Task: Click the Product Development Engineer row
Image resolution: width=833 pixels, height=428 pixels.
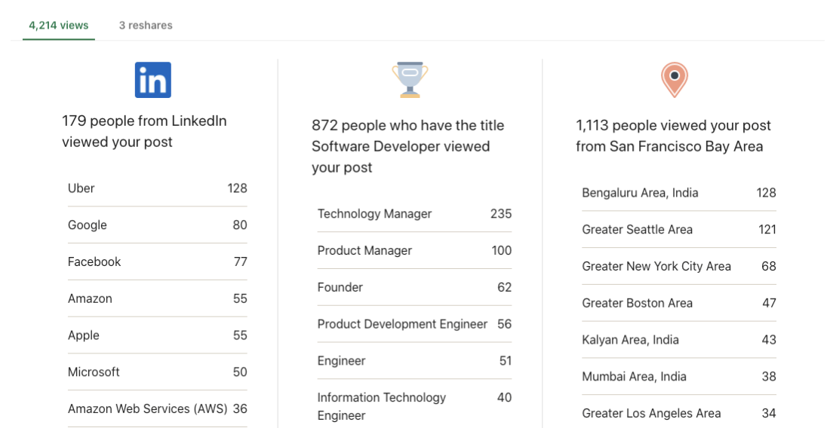Action: [413, 324]
